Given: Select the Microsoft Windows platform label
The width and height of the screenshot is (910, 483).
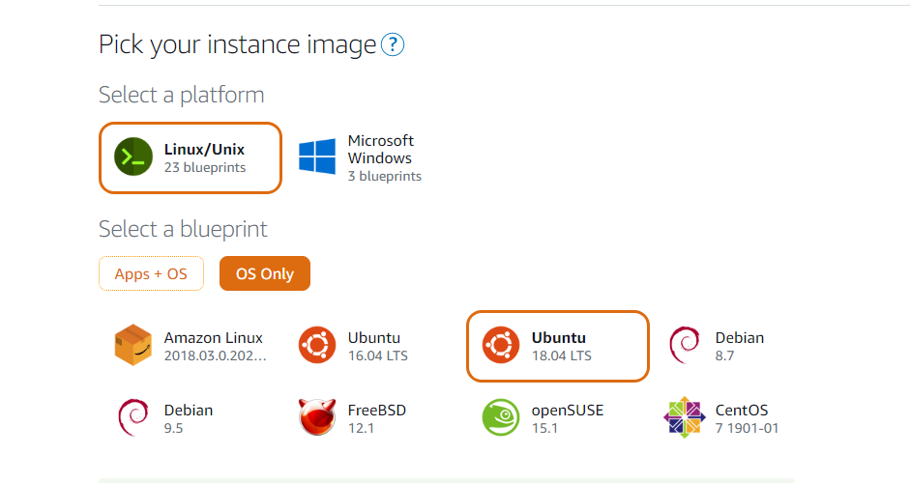Looking at the screenshot, I should [381, 150].
